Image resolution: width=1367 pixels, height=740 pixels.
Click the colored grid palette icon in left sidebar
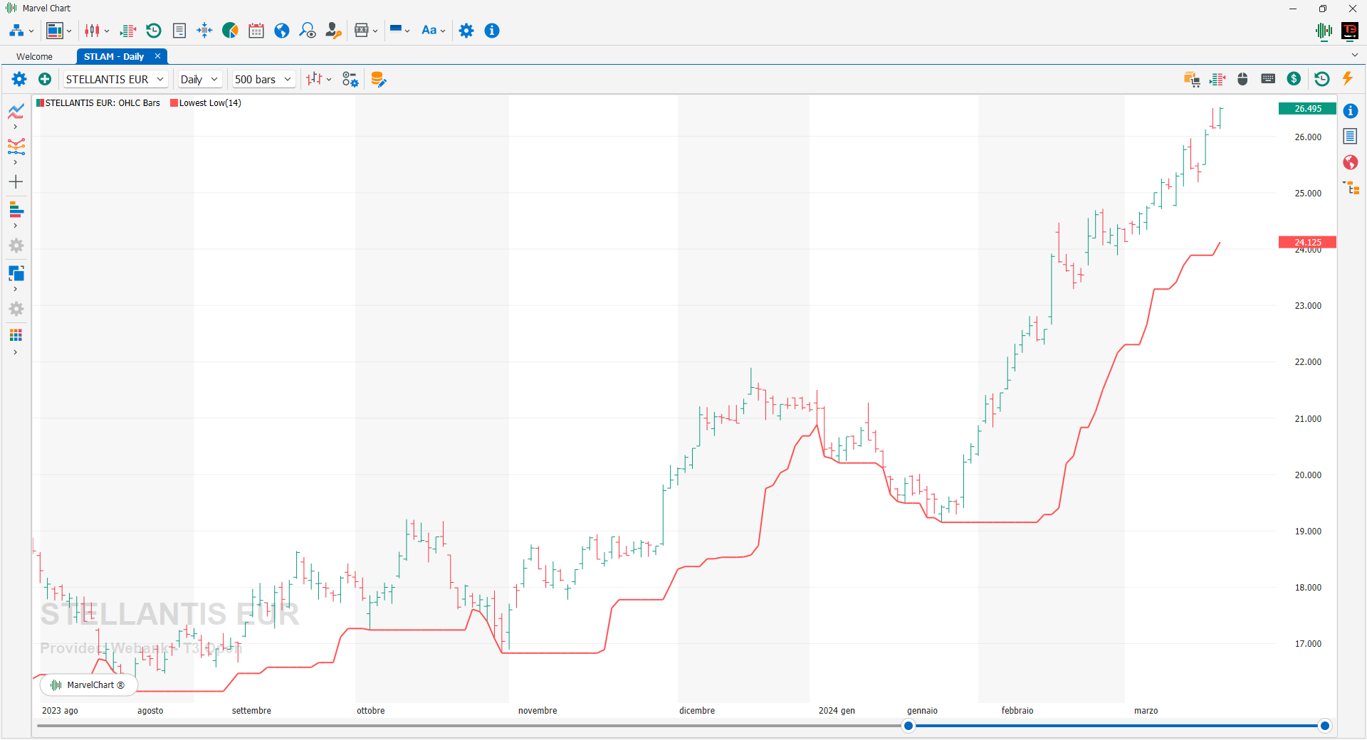coord(16,334)
